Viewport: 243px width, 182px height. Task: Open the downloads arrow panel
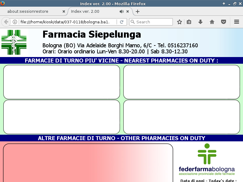point(200,22)
